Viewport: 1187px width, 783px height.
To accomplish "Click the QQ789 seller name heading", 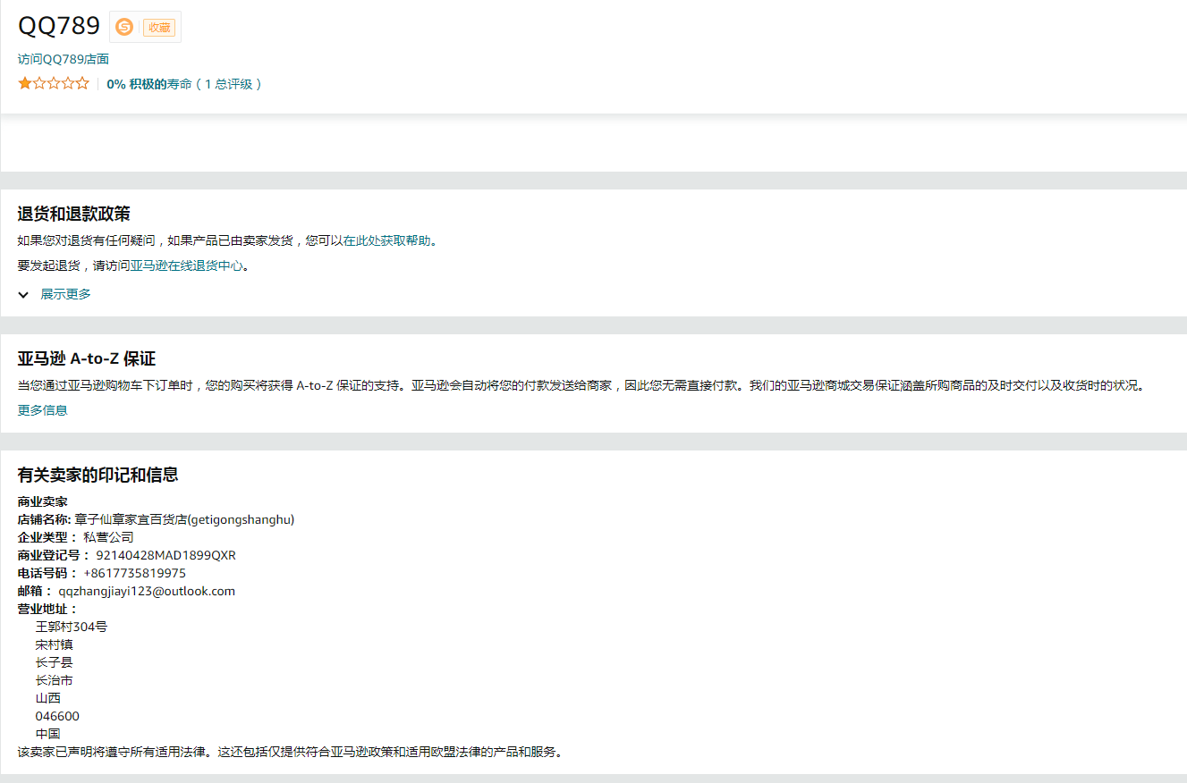I will click(x=59, y=26).
